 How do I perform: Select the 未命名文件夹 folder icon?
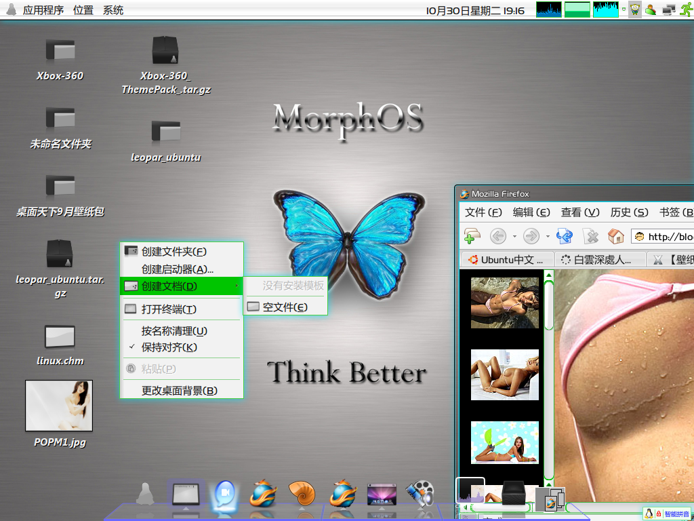[x=60, y=118]
